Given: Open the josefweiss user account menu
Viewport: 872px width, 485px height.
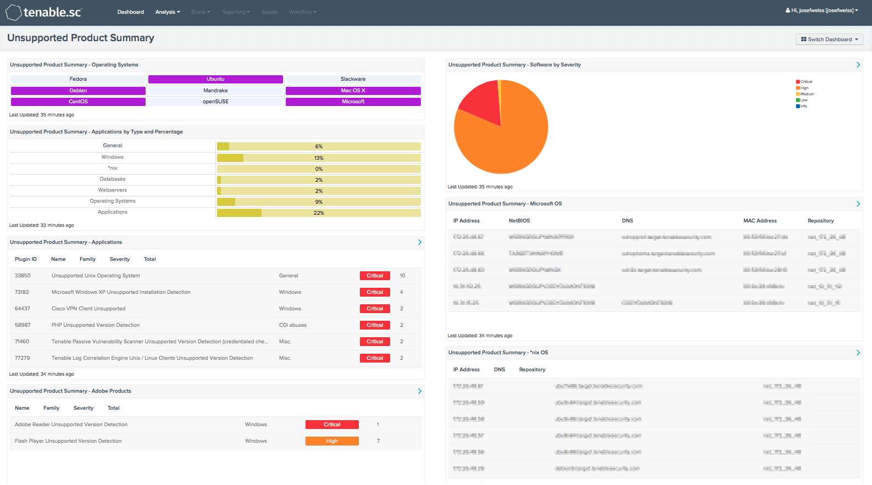Looking at the screenshot, I should [x=821, y=10].
